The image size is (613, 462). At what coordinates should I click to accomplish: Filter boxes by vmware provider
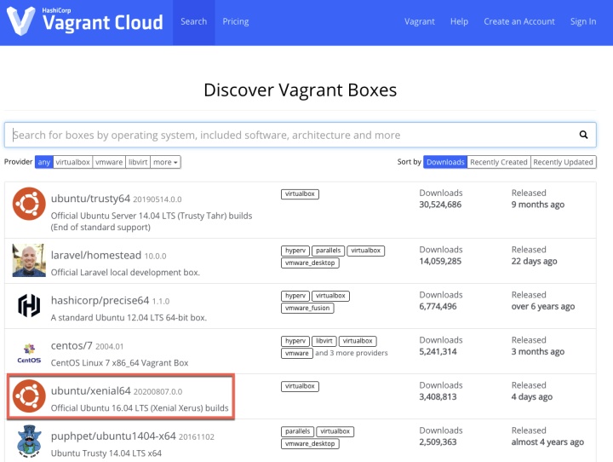109,162
